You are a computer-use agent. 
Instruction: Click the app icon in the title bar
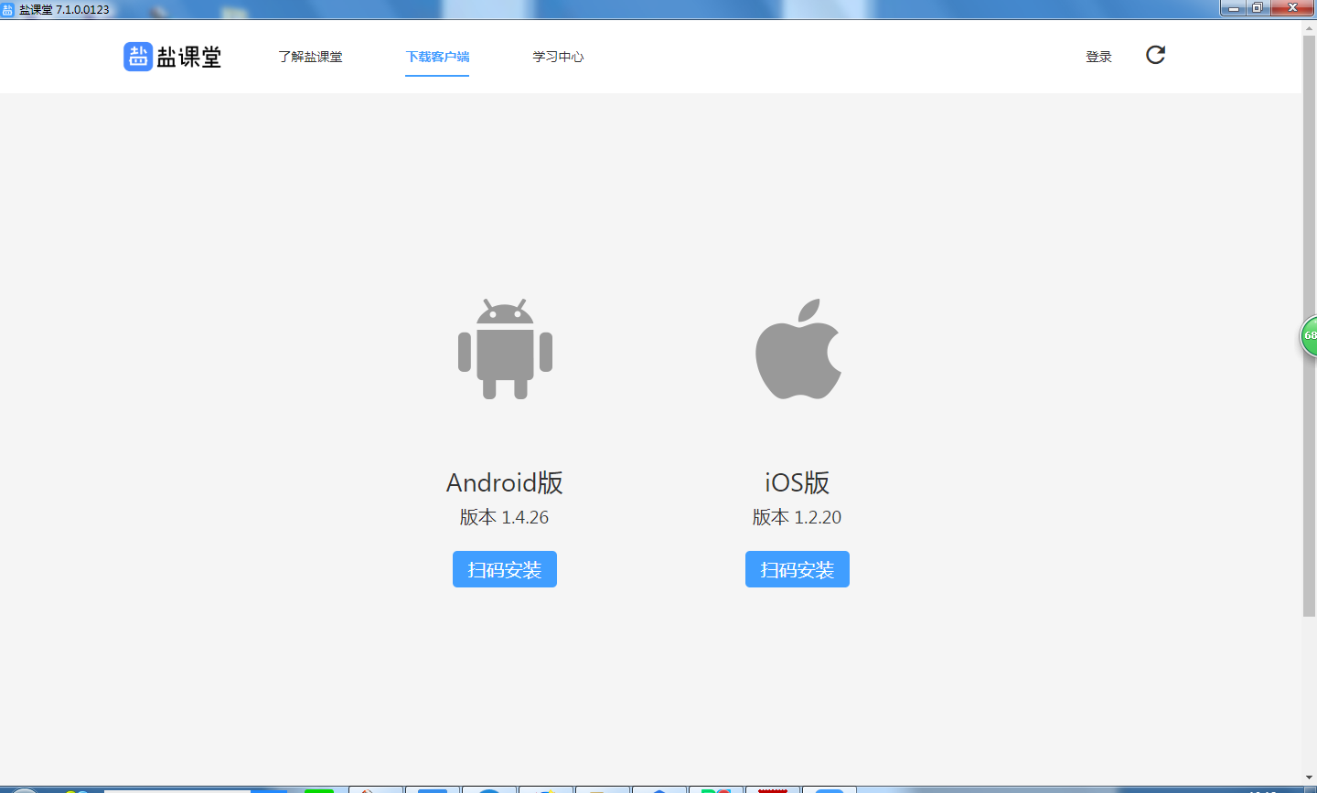coord(8,9)
